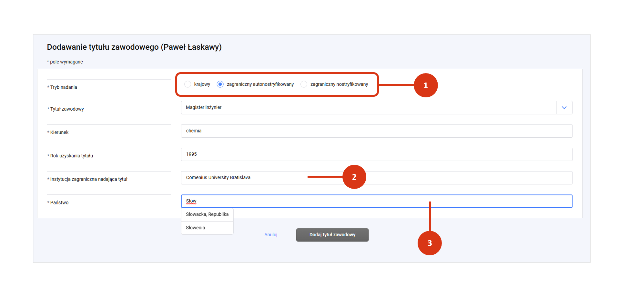Choose zagraniczny autonostryfikowany option
Image resolution: width=619 pixels, height=305 pixels.
click(x=220, y=84)
